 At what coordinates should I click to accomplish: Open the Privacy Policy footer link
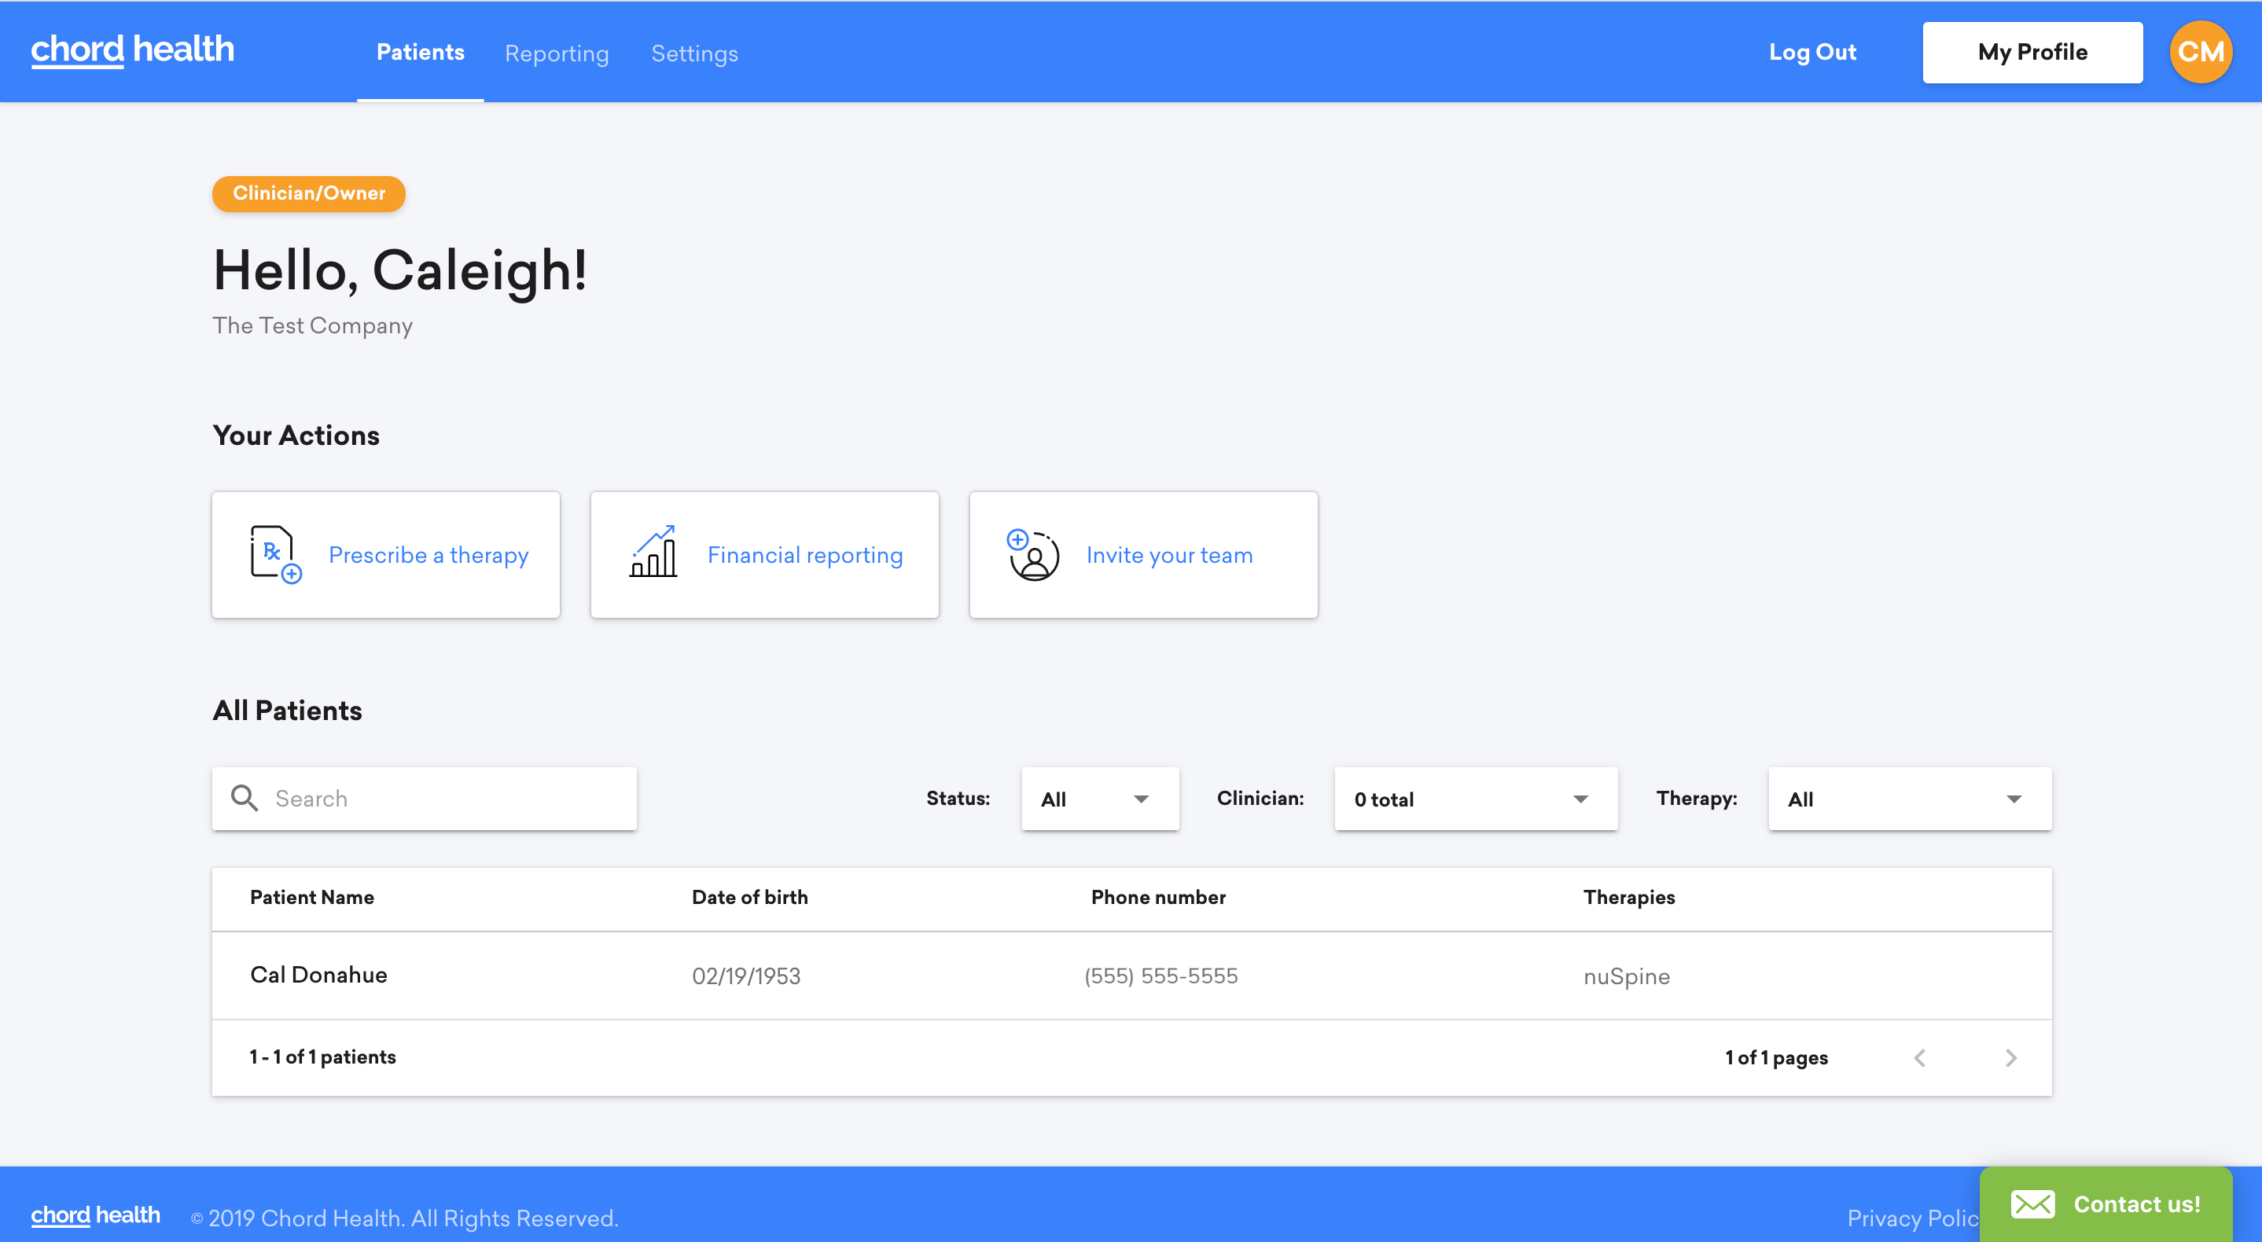tap(1914, 1218)
